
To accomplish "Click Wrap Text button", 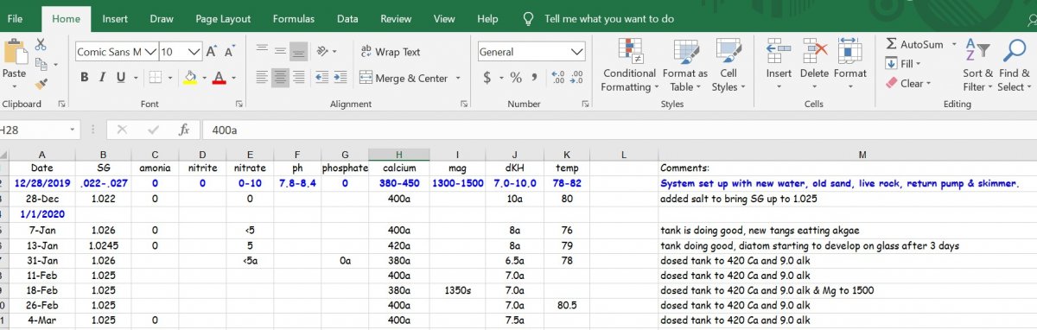I will pyautogui.click(x=391, y=52).
